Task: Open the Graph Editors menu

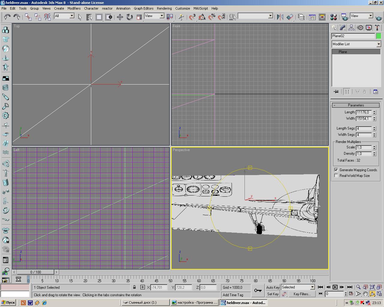Action: (x=143, y=8)
